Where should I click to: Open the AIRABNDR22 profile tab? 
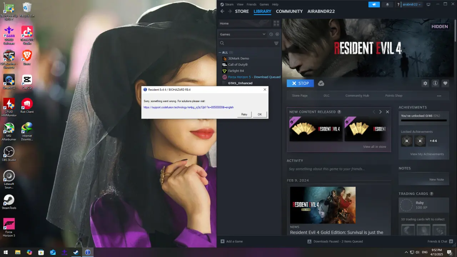pyautogui.click(x=321, y=11)
